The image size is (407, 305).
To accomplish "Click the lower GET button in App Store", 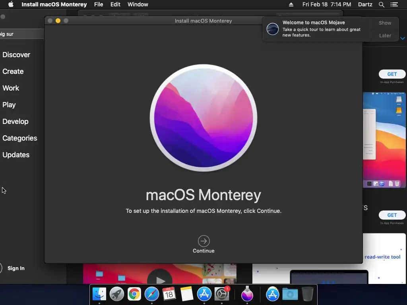I will point(392,215).
